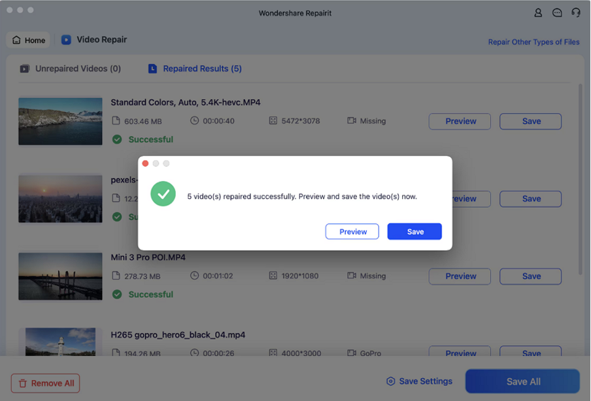The image size is (591, 401).
Task: Click Preview in the success dialog
Action: 352,232
